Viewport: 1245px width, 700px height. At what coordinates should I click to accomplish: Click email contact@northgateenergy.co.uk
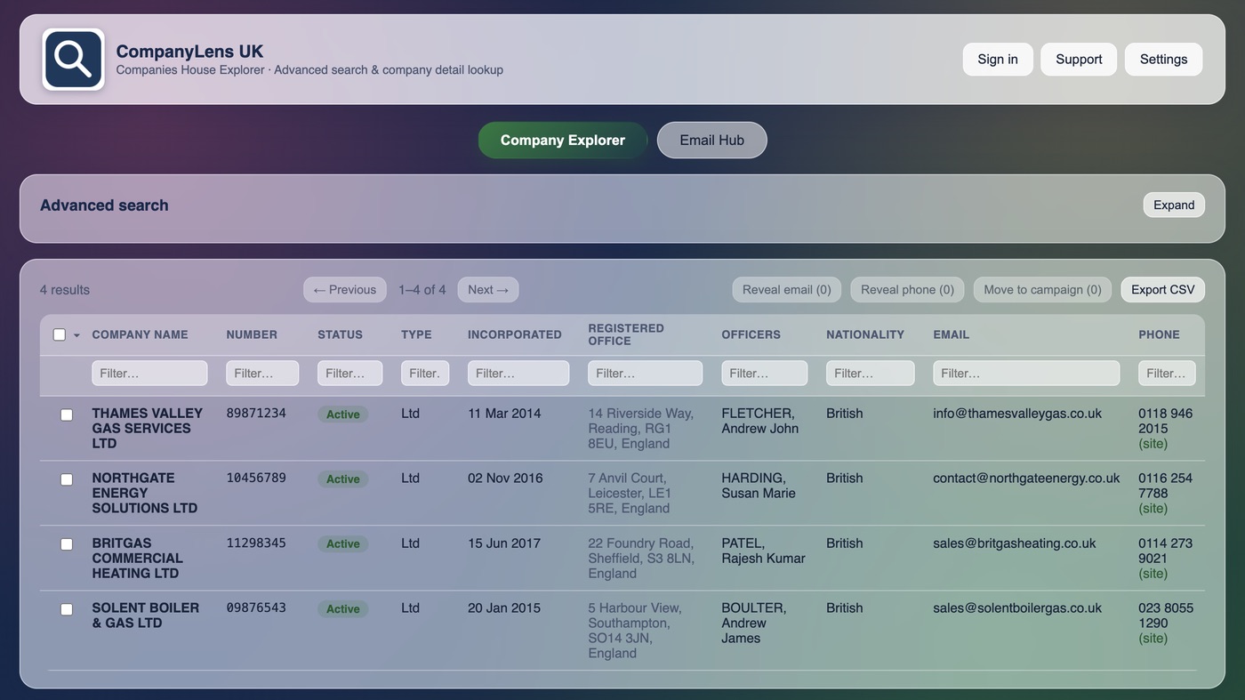(x=1026, y=479)
